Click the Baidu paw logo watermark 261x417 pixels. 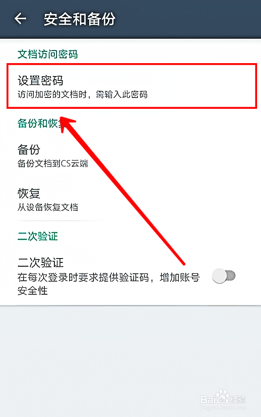coord(222,397)
